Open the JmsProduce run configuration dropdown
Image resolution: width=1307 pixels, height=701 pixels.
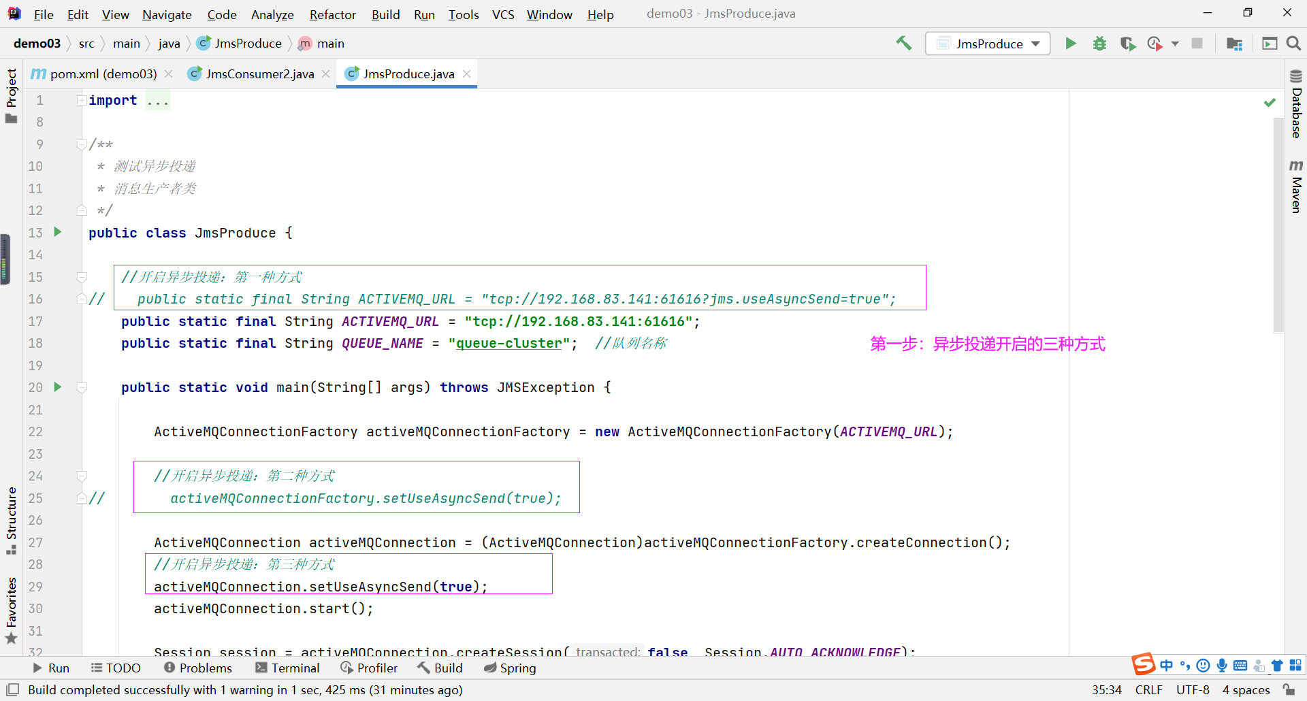(988, 44)
